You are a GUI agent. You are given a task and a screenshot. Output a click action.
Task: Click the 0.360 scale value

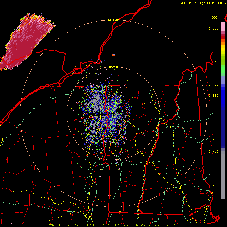pos(214,163)
